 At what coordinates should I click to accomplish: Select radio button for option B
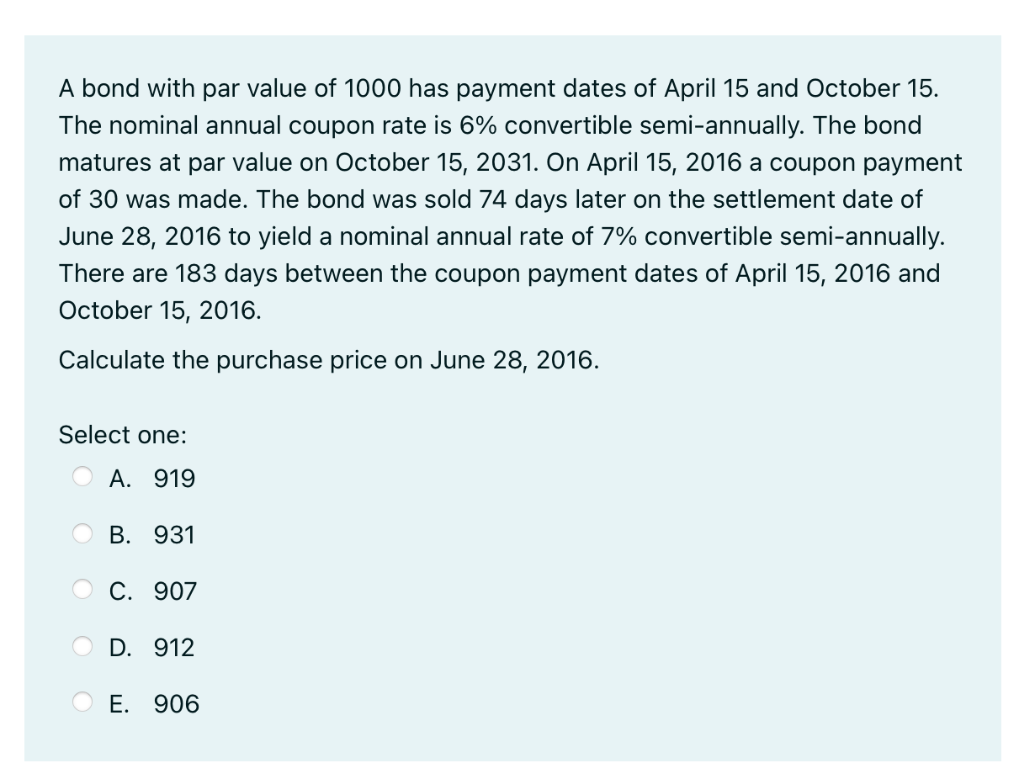[x=82, y=533]
